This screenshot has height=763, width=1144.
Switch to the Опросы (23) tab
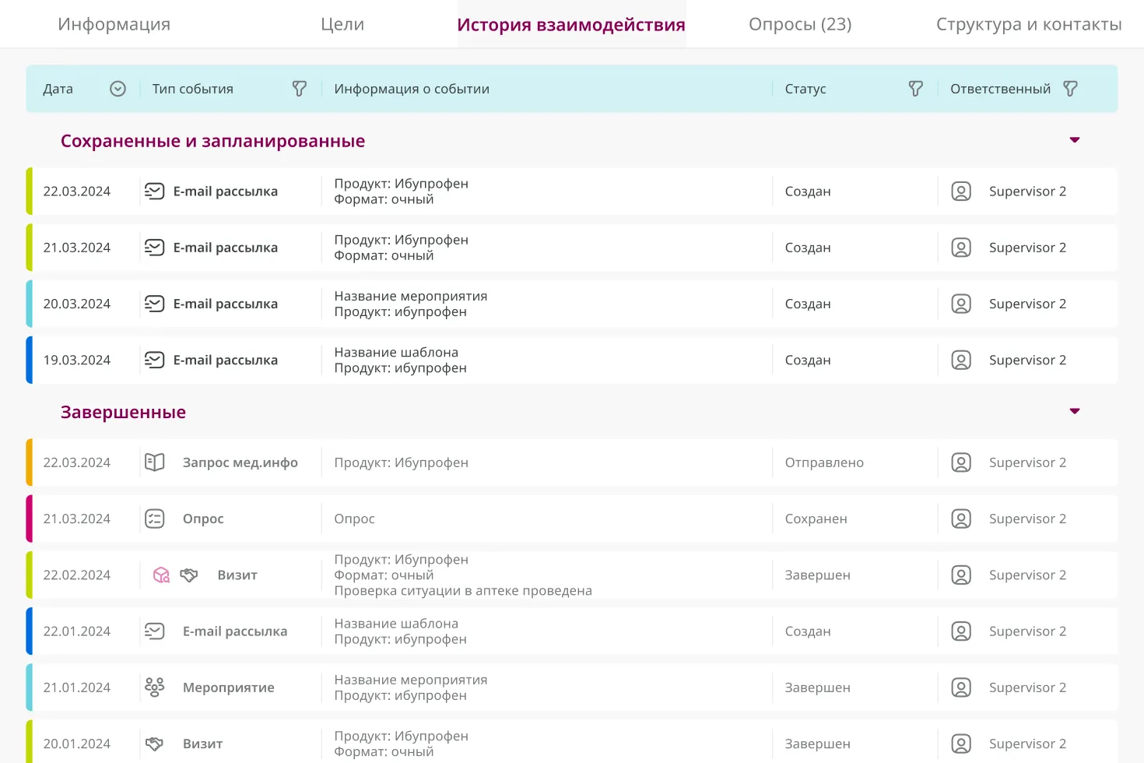800,24
